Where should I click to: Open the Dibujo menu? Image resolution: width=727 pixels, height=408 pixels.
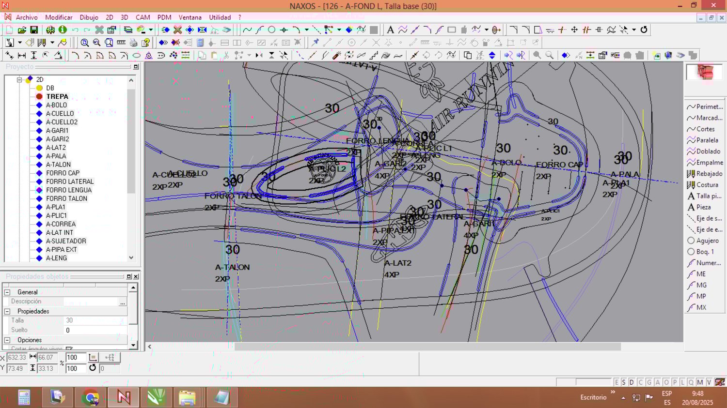pyautogui.click(x=89, y=17)
